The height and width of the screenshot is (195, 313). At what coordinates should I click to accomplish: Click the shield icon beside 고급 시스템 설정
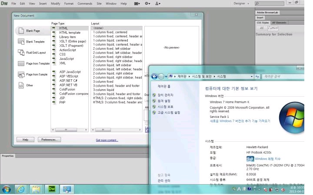pyautogui.click(x=154, y=112)
